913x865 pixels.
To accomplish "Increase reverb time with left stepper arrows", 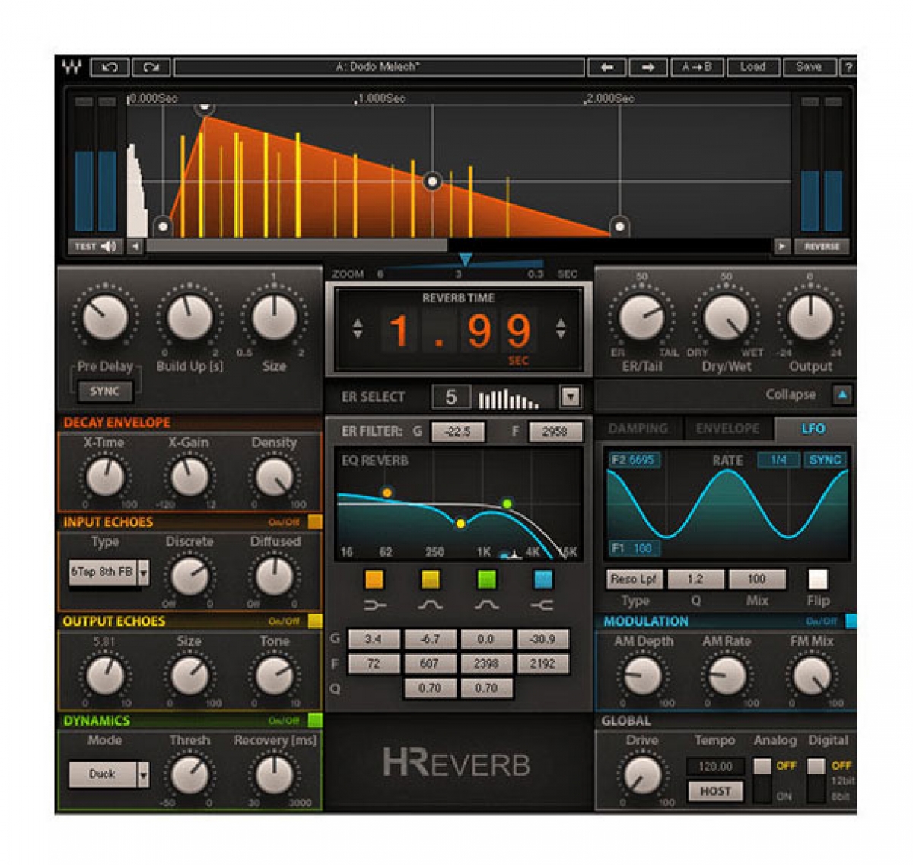I will [358, 328].
